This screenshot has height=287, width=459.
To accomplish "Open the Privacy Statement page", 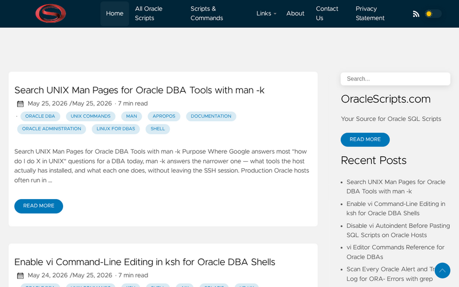I will tap(370, 13).
